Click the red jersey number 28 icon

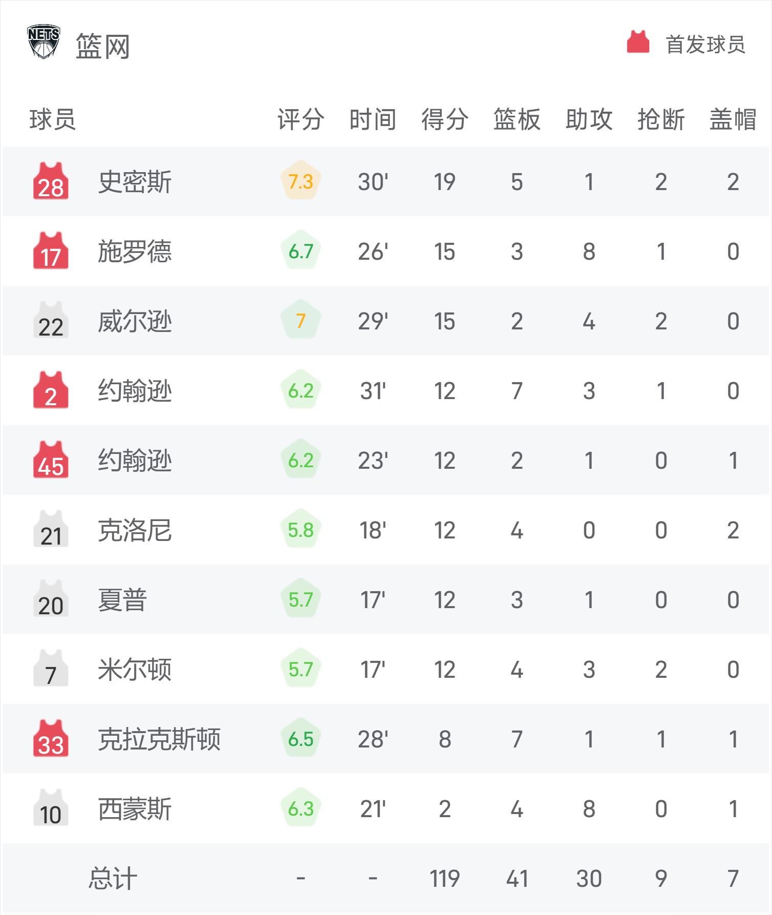pos(51,181)
